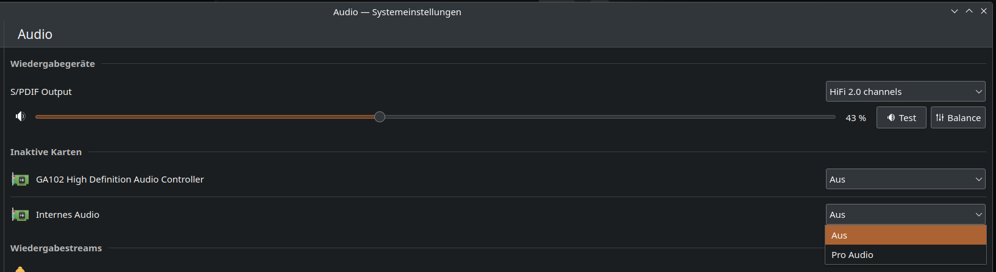Click the S/PDIF Output device label
996x272 pixels.
tap(41, 92)
